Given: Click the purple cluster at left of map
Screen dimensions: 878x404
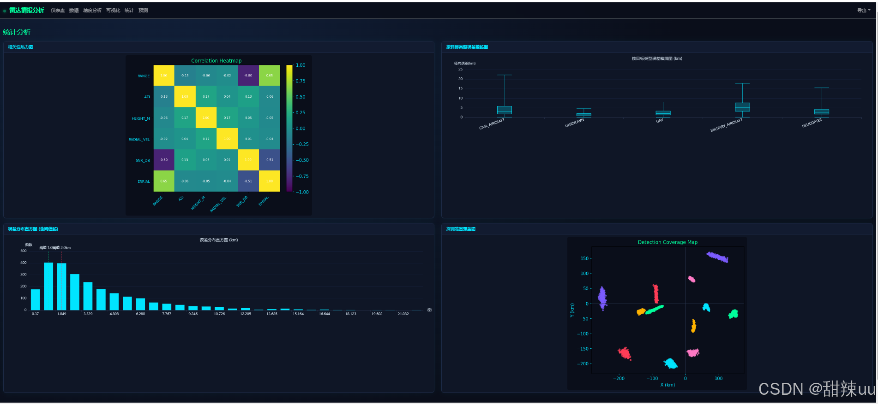Looking at the screenshot, I should point(602,298).
